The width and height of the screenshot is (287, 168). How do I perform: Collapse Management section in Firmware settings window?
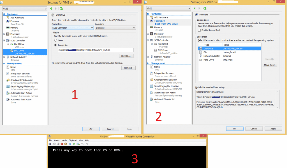tap(148, 63)
